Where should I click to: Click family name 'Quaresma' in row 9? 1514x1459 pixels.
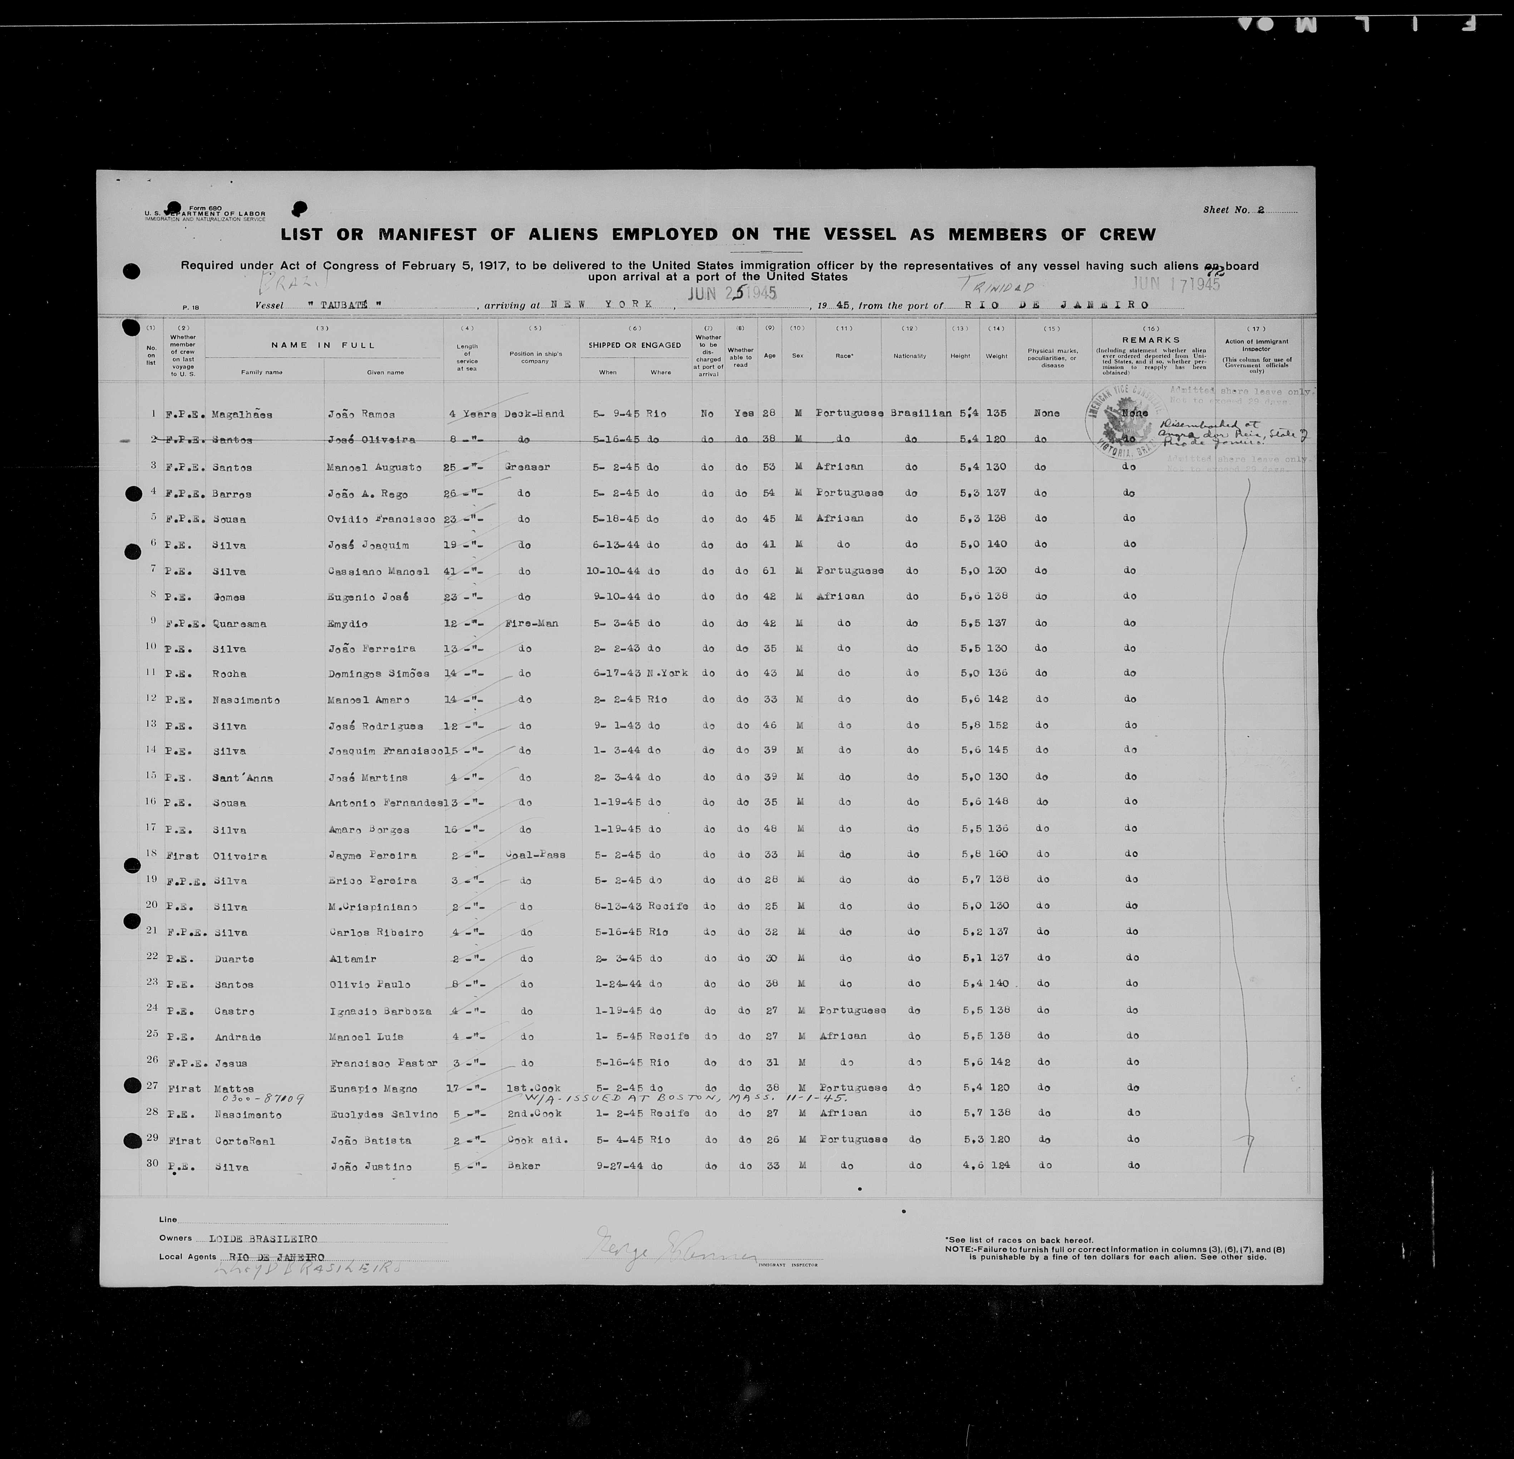point(240,624)
